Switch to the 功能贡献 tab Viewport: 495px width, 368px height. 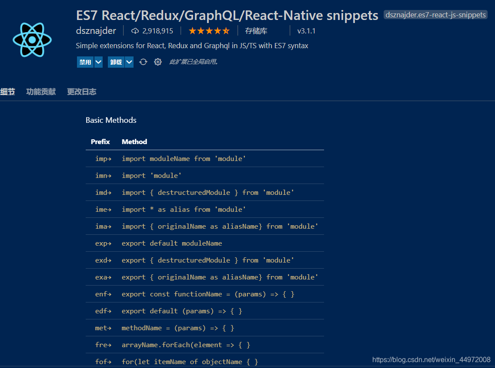[x=41, y=92]
